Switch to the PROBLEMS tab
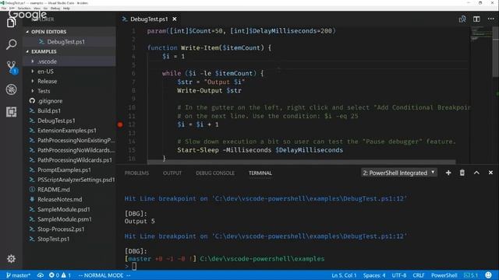The width and height of the screenshot is (499, 280). [136, 173]
